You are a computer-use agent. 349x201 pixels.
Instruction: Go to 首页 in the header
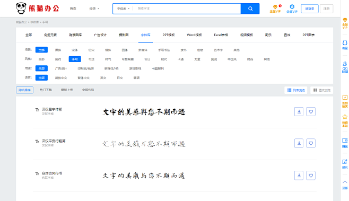coord(73,8)
